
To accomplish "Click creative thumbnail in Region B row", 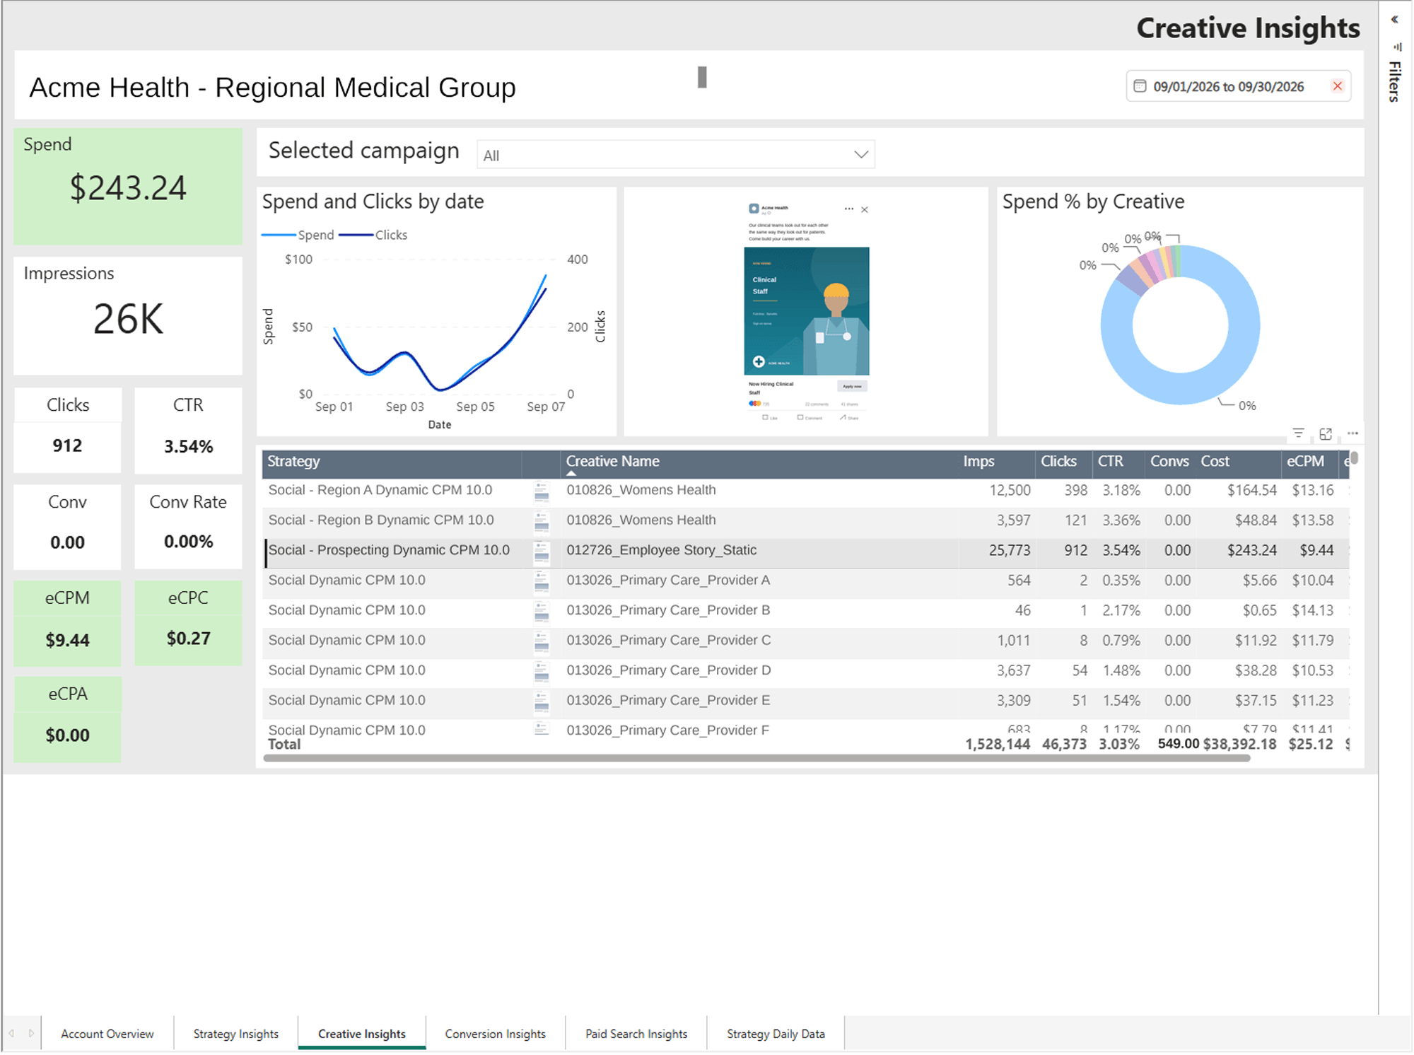I will 542,521.
